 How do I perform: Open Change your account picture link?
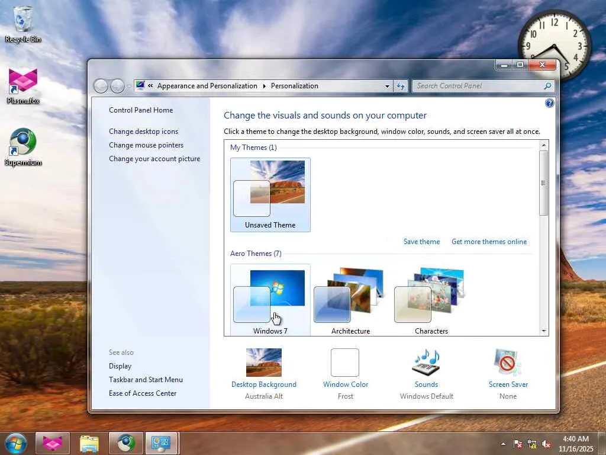pyautogui.click(x=154, y=159)
